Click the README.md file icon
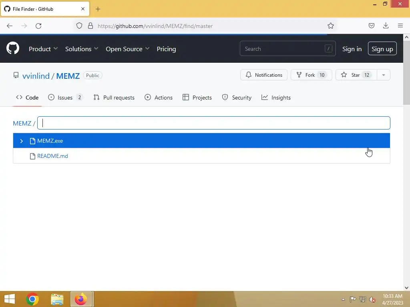 tap(32, 156)
